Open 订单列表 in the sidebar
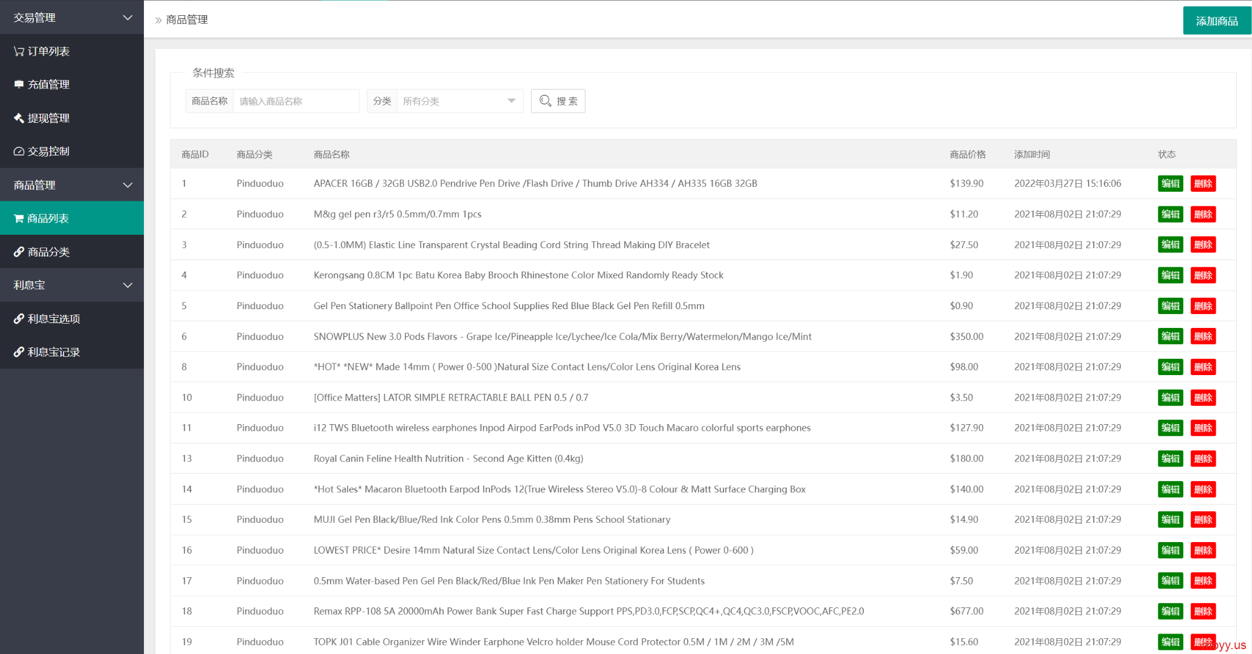 71,51
